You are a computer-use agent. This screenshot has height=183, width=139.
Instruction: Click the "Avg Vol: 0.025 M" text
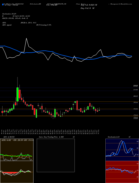pos(89,5)
